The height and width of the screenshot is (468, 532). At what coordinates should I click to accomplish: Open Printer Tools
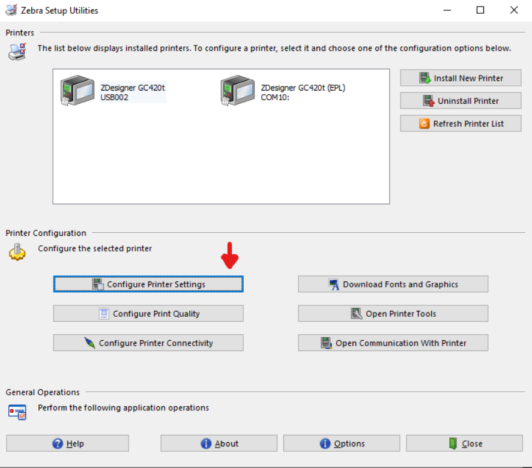393,313
